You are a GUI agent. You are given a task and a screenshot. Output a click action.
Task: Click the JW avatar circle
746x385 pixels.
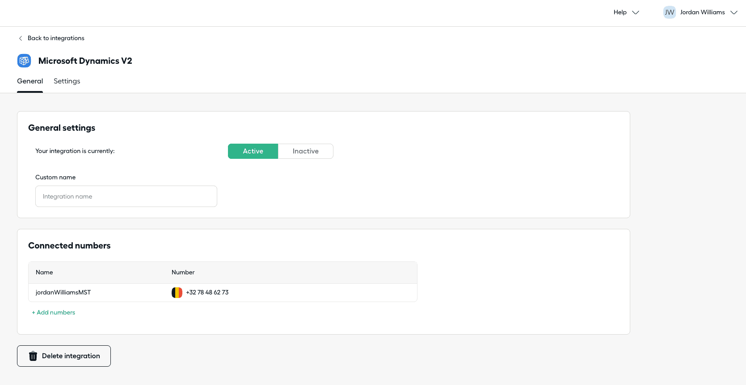tap(669, 12)
